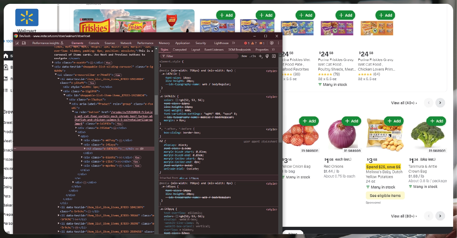The width and height of the screenshot is (457, 238).
Task: Open View all (80+) link
Action: (404, 216)
